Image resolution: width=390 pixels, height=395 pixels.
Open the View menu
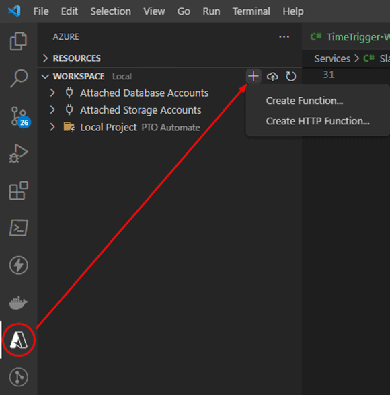[x=154, y=11]
